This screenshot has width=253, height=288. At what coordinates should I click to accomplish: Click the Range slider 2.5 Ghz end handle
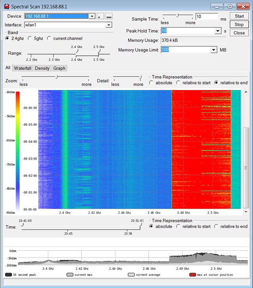tap(99, 51)
